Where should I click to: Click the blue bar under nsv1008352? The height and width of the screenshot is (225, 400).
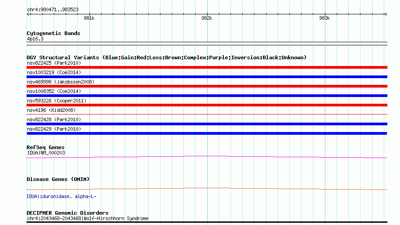click(x=207, y=96)
